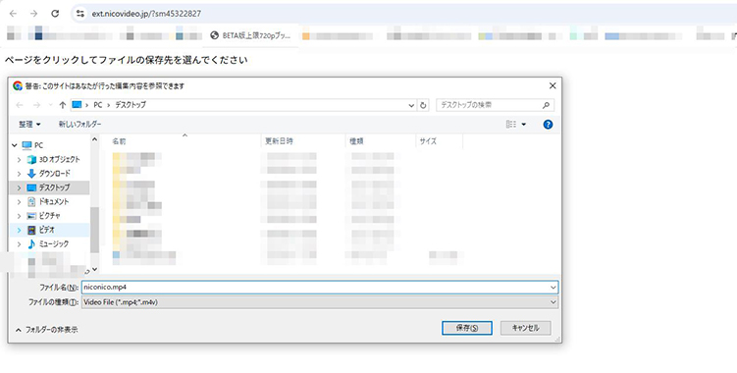
Task: Go forward in the save dialog
Action: click(36, 105)
